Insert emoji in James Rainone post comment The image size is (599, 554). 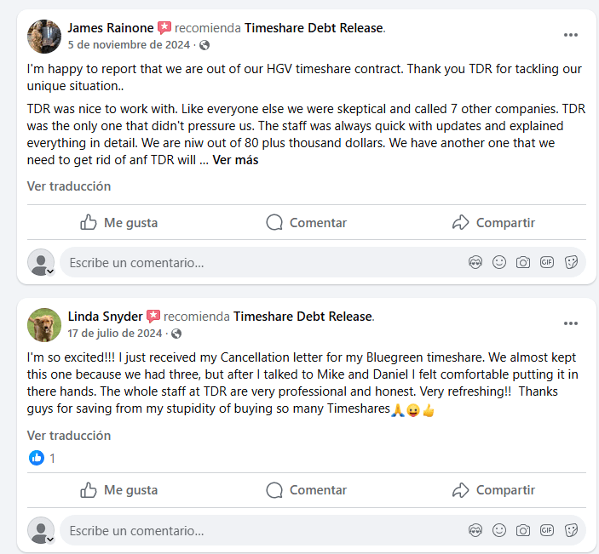point(499,262)
